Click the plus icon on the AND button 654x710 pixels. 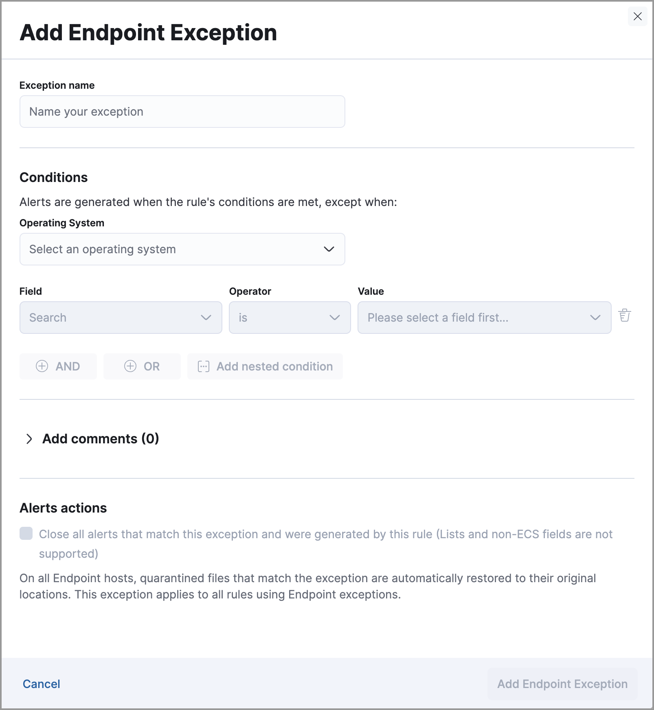pos(43,366)
